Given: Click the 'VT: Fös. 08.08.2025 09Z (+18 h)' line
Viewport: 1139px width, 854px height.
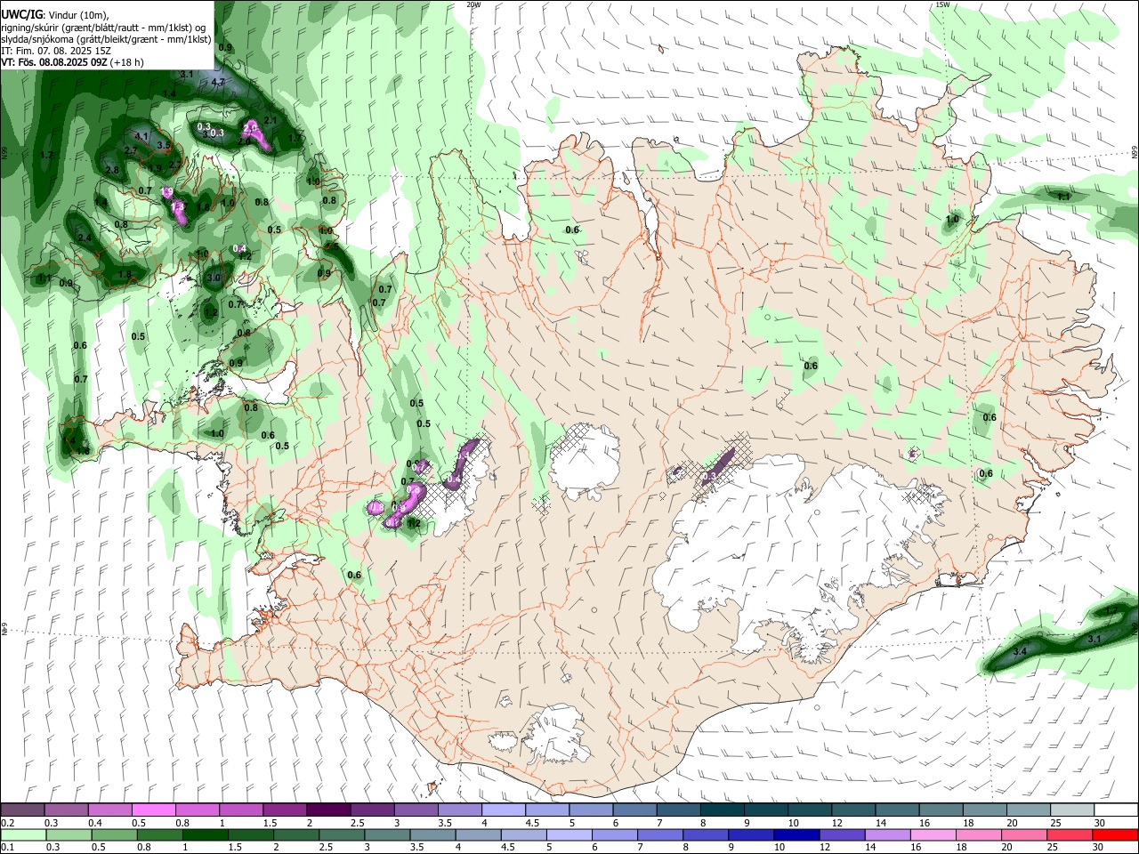Looking at the screenshot, I should pyautogui.click(x=72, y=62).
